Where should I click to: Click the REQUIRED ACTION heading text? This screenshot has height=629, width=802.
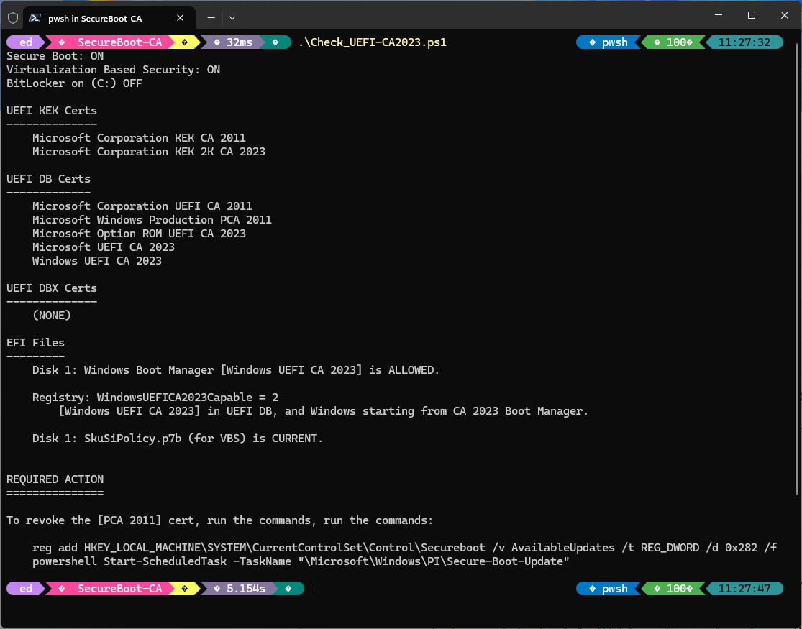55,479
